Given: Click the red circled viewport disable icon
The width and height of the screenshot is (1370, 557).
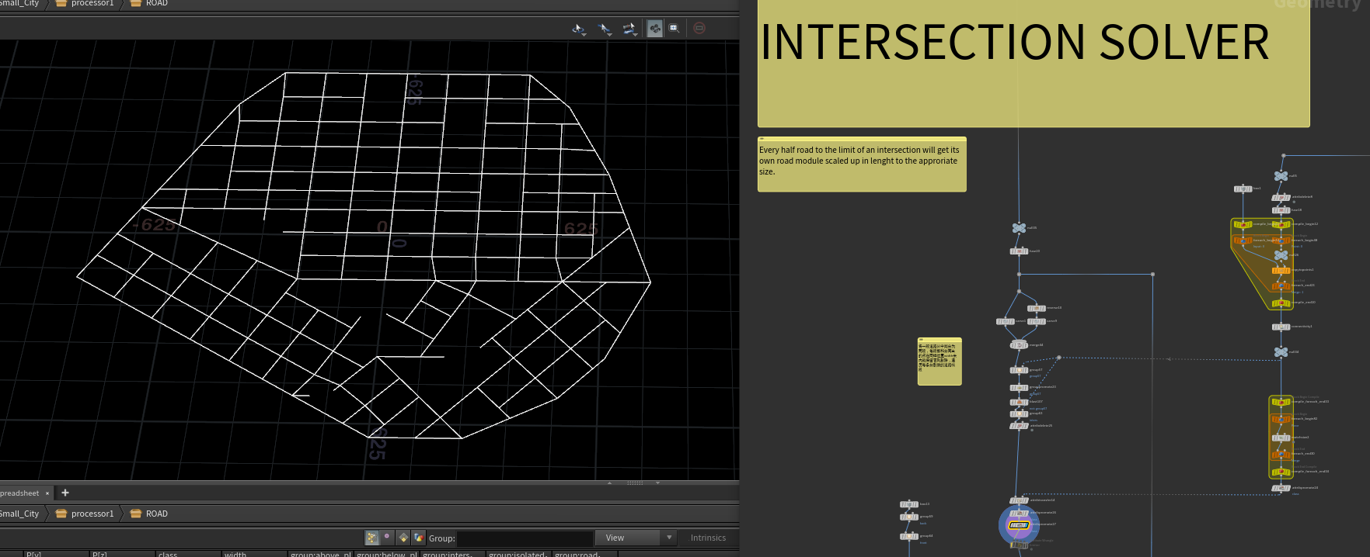Looking at the screenshot, I should [699, 28].
